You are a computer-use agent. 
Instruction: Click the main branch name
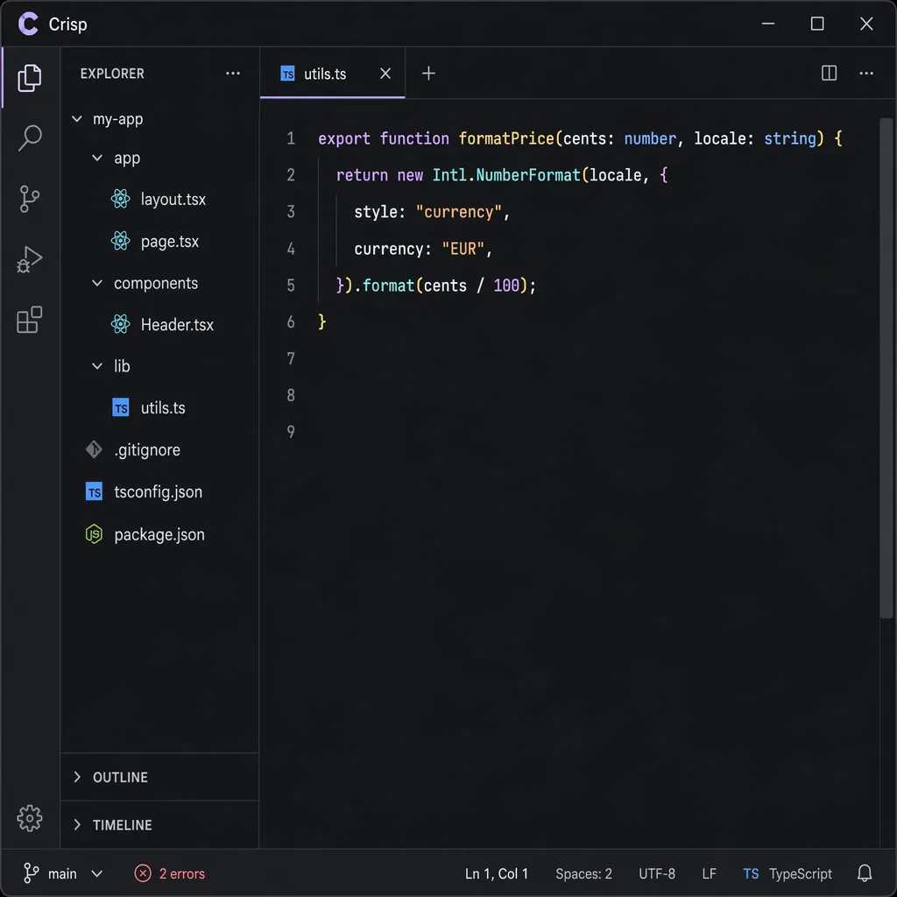62,873
